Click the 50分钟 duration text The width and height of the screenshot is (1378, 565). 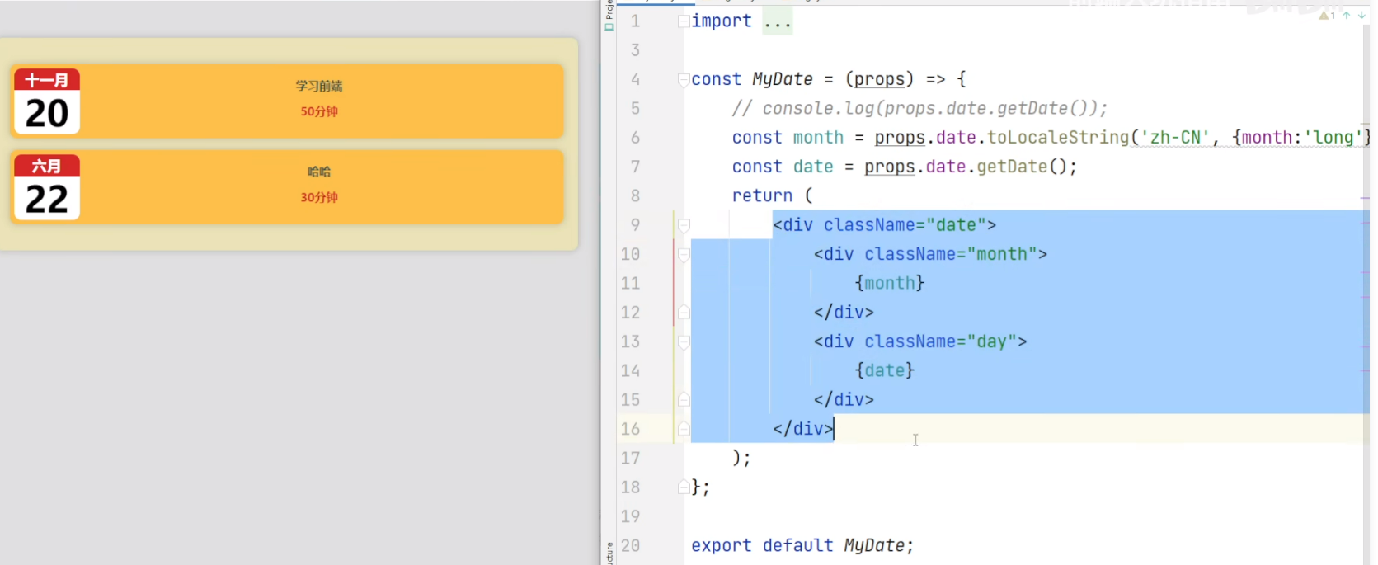coord(319,111)
